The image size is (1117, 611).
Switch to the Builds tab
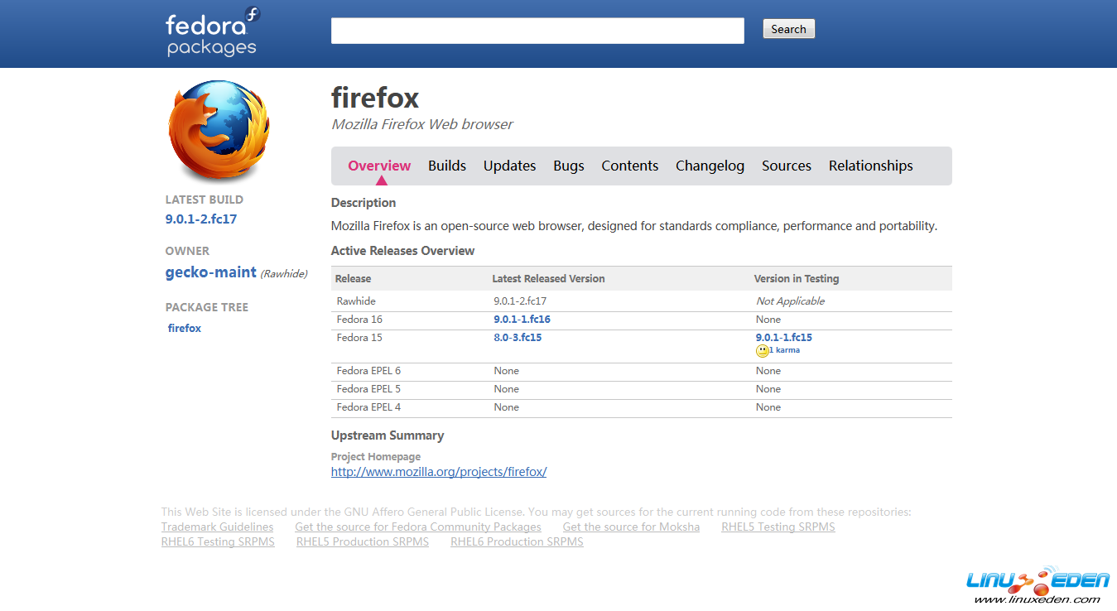[x=447, y=166]
